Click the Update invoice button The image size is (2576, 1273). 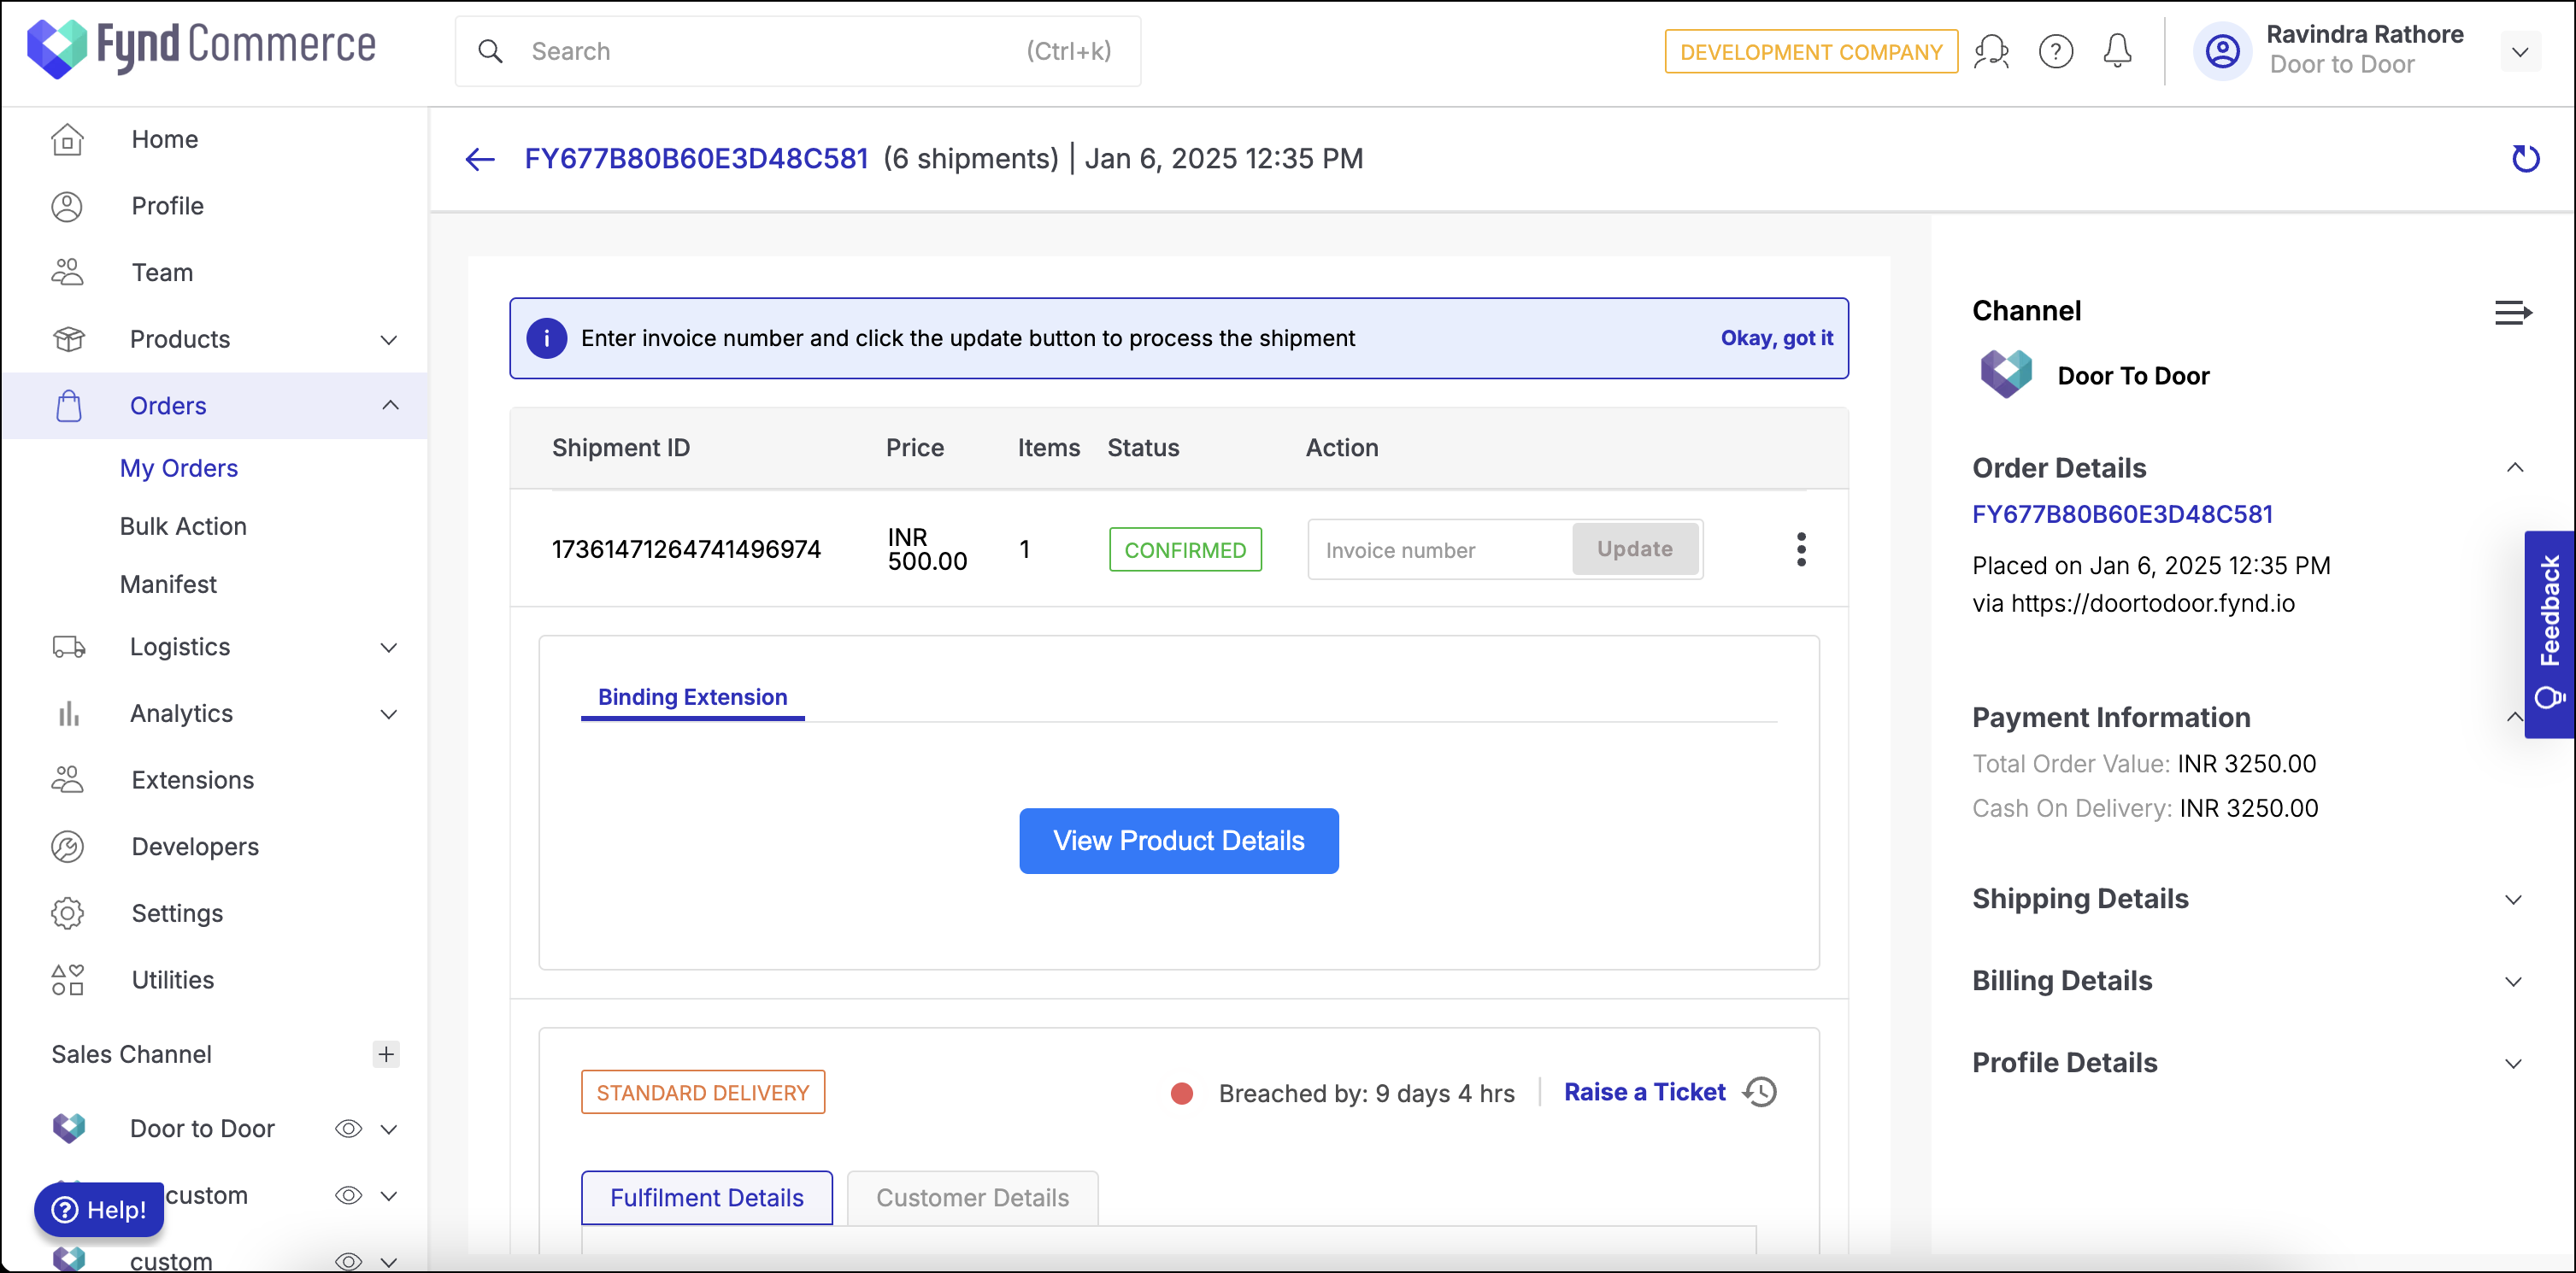tap(1634, 549)
